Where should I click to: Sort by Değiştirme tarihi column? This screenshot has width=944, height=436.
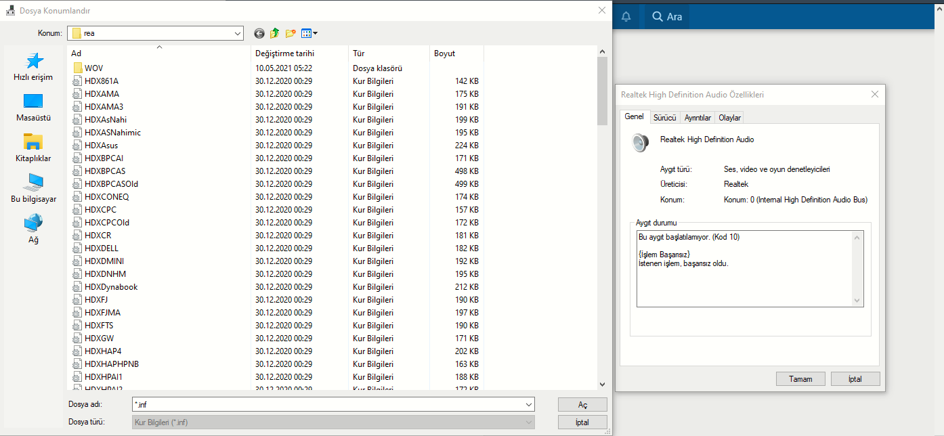300,53
